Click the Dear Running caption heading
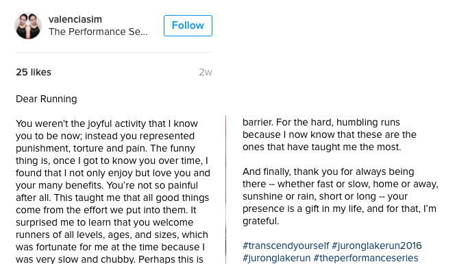The image size is (455, 264). 47,99
